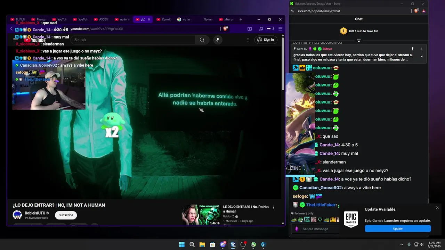Switch to the 'Photop' browser tab
The width and height of the screenshot is (445, 250).
click(39, 19)
